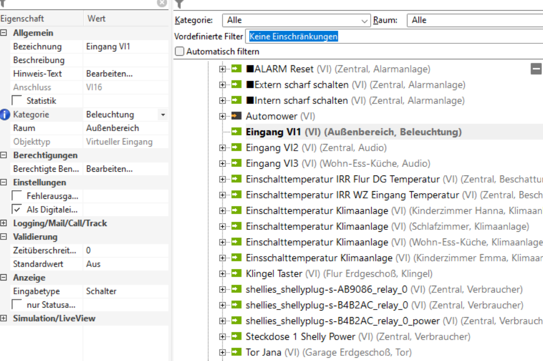Select Steckdose 1 Shelly Power row

(358, 337)
